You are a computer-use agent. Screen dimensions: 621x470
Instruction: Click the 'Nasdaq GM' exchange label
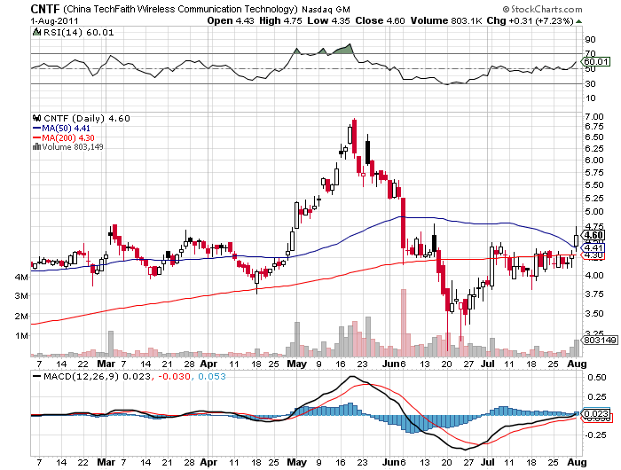point(326,9)
